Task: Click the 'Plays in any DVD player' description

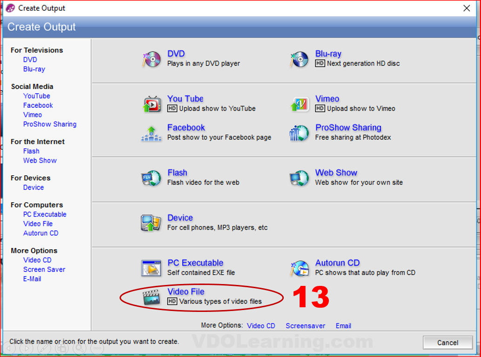Action: [x=204, y=63]
